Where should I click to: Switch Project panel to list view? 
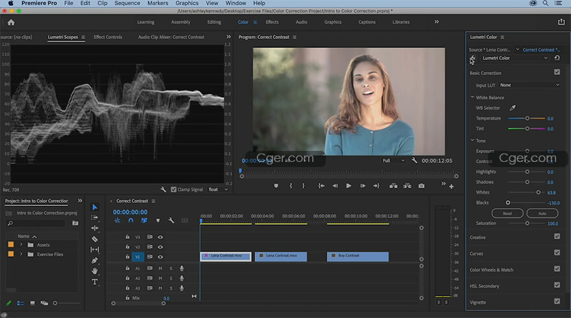tap(20, 303)
